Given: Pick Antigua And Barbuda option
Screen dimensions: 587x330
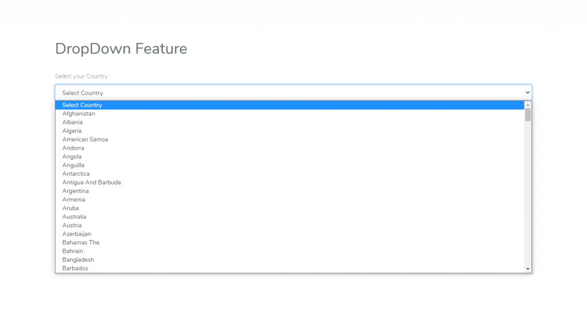Looking at the screenshot, I should (92, 182).
